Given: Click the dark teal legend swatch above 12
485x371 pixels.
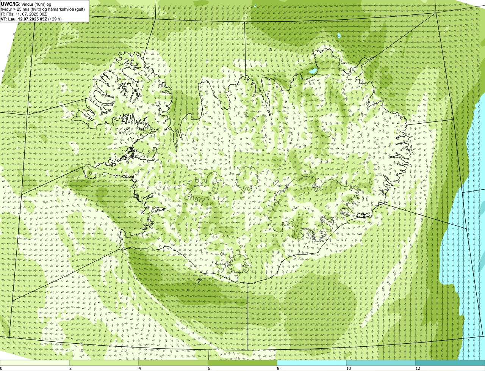Looking at the screenshot, I should [450, 363].
